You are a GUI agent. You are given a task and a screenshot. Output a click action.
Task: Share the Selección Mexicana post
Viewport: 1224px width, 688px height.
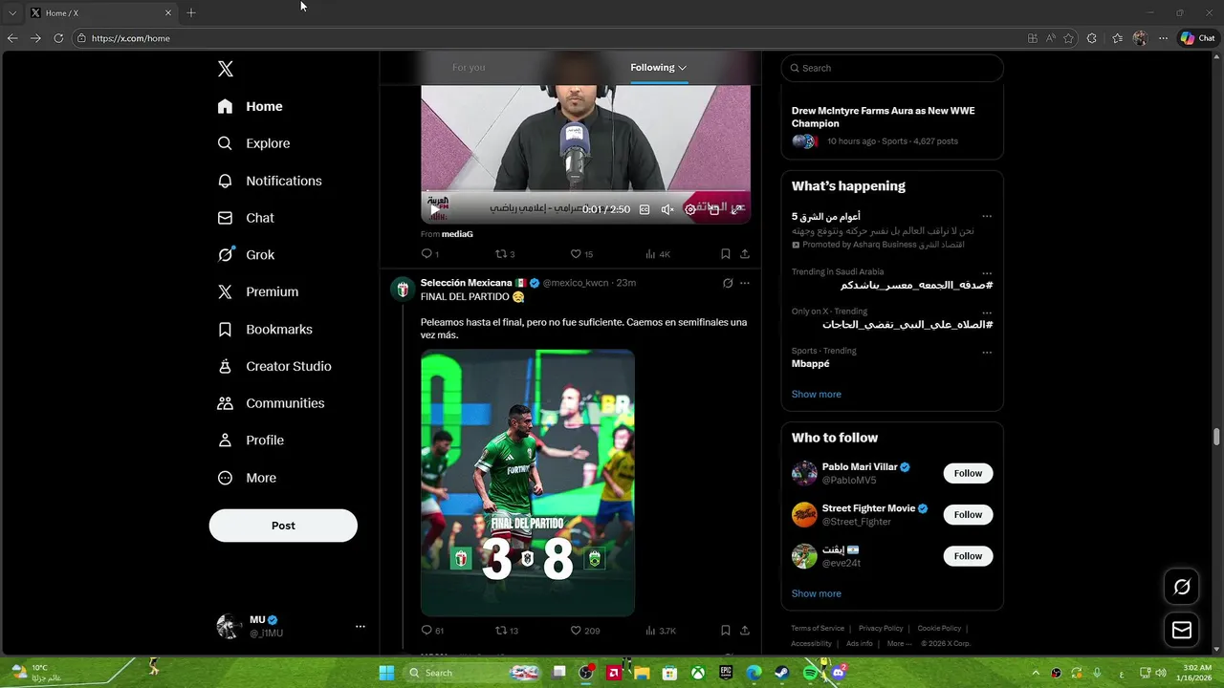745,631
